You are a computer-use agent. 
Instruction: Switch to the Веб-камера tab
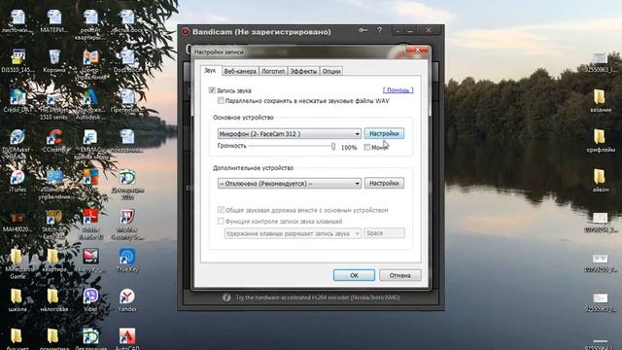coord(240,71)
